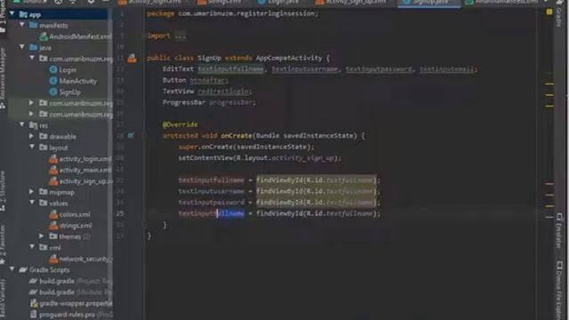Collapse the Gradle Scripts node
This screenshot has height=320, width=569.
(12, 269)
